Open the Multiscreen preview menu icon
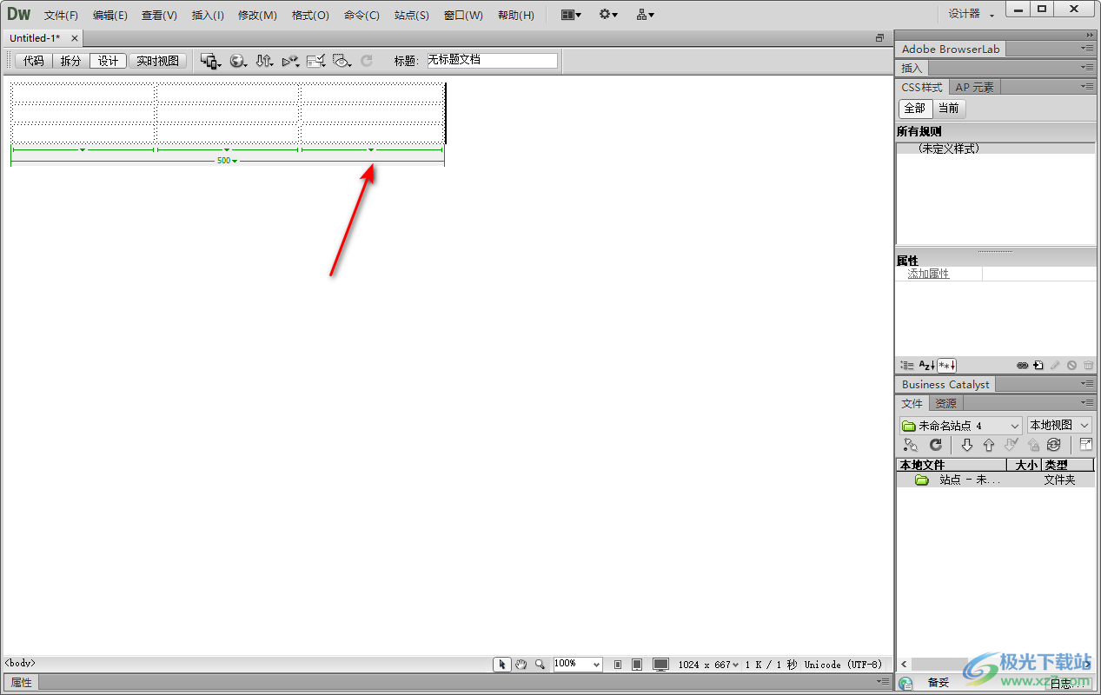The image size is (1101, 695). coord(211,61)
